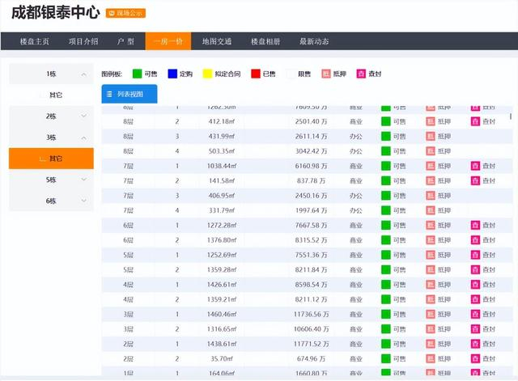Click 查封 icon in the 1252.69㎡ row
518x381 pixels.
475,255
